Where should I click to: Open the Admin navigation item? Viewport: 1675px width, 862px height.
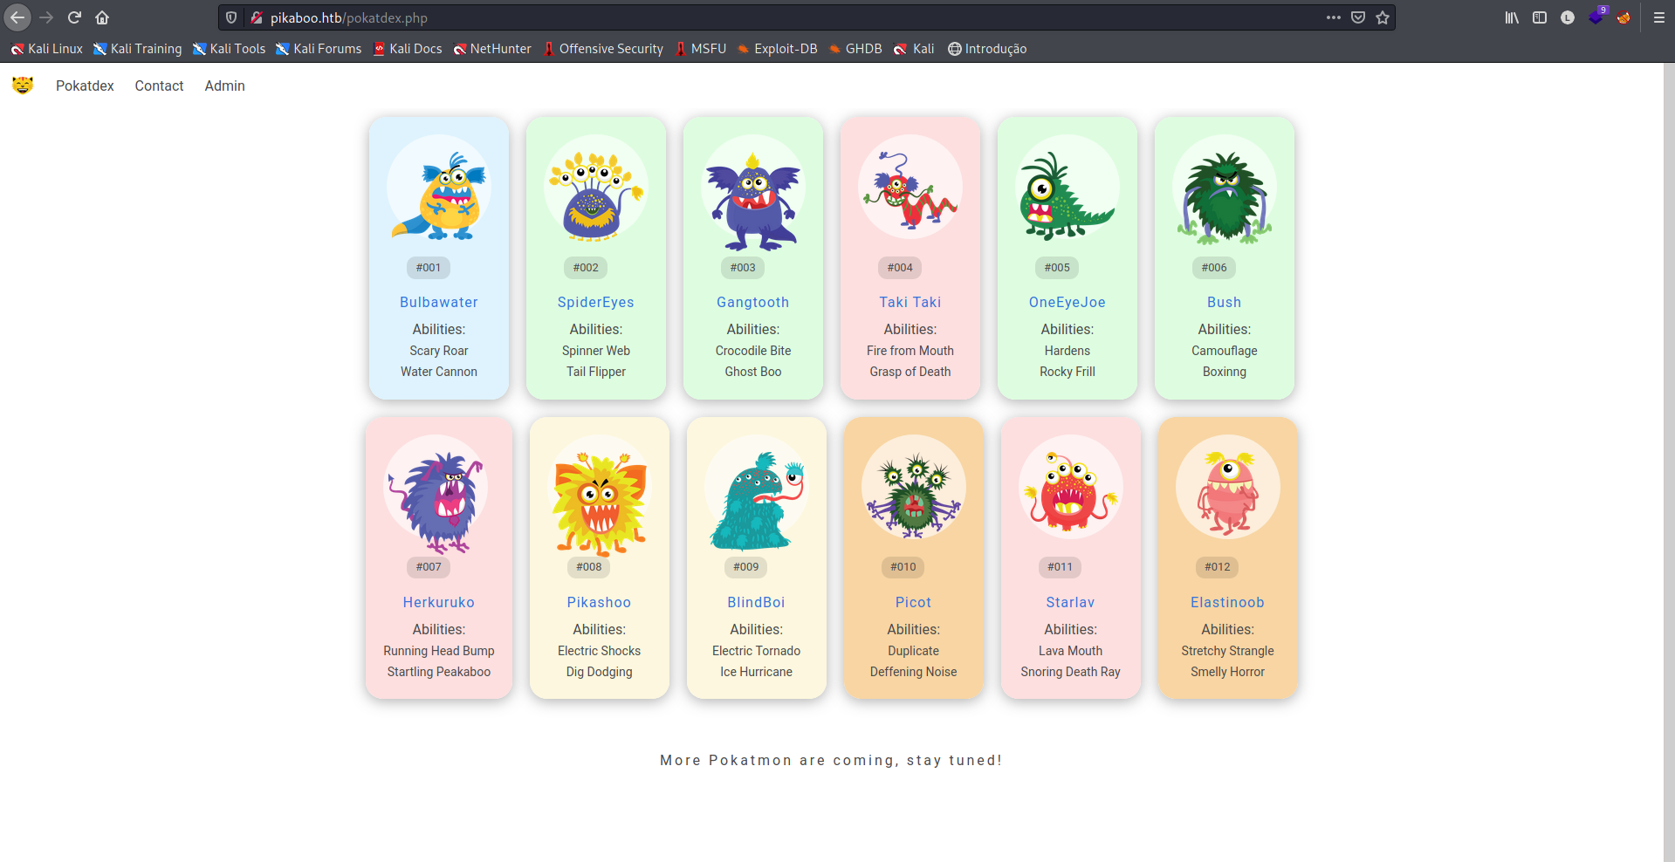point(224,86)
